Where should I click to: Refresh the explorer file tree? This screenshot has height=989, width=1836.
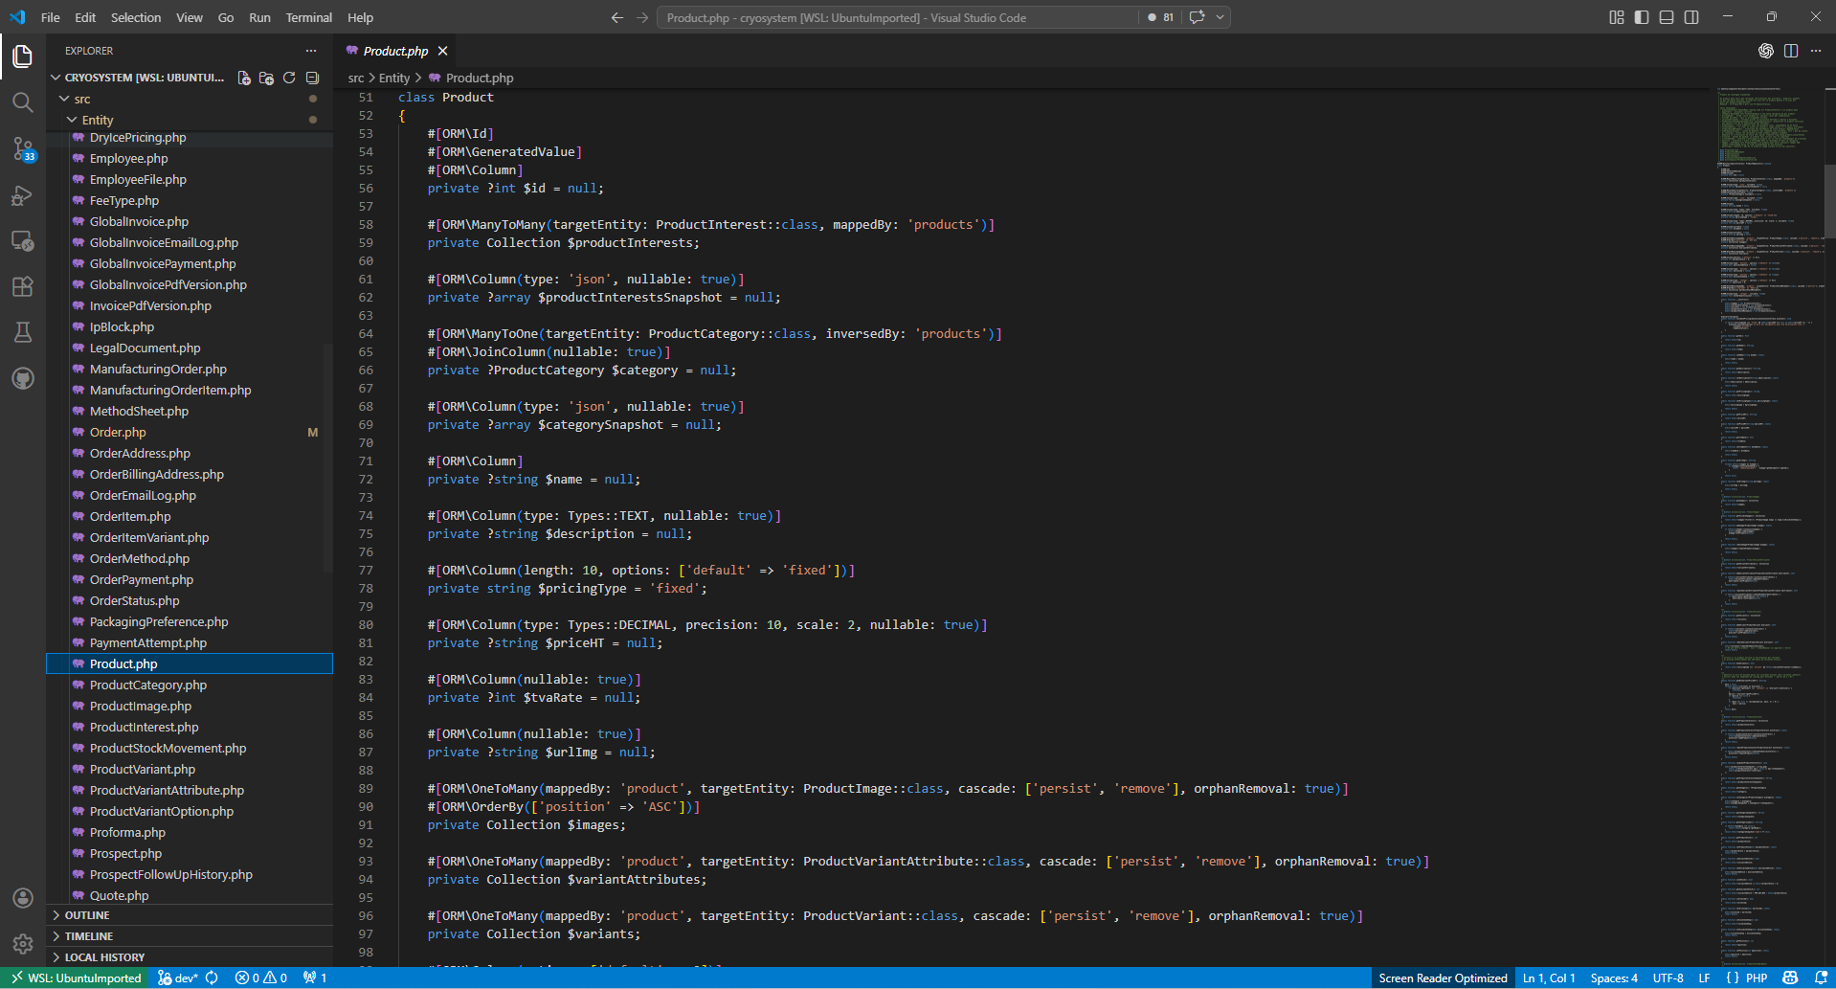[289, 79]
